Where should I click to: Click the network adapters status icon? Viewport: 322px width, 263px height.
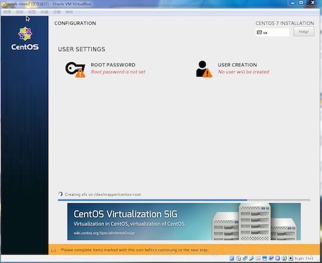245,258
